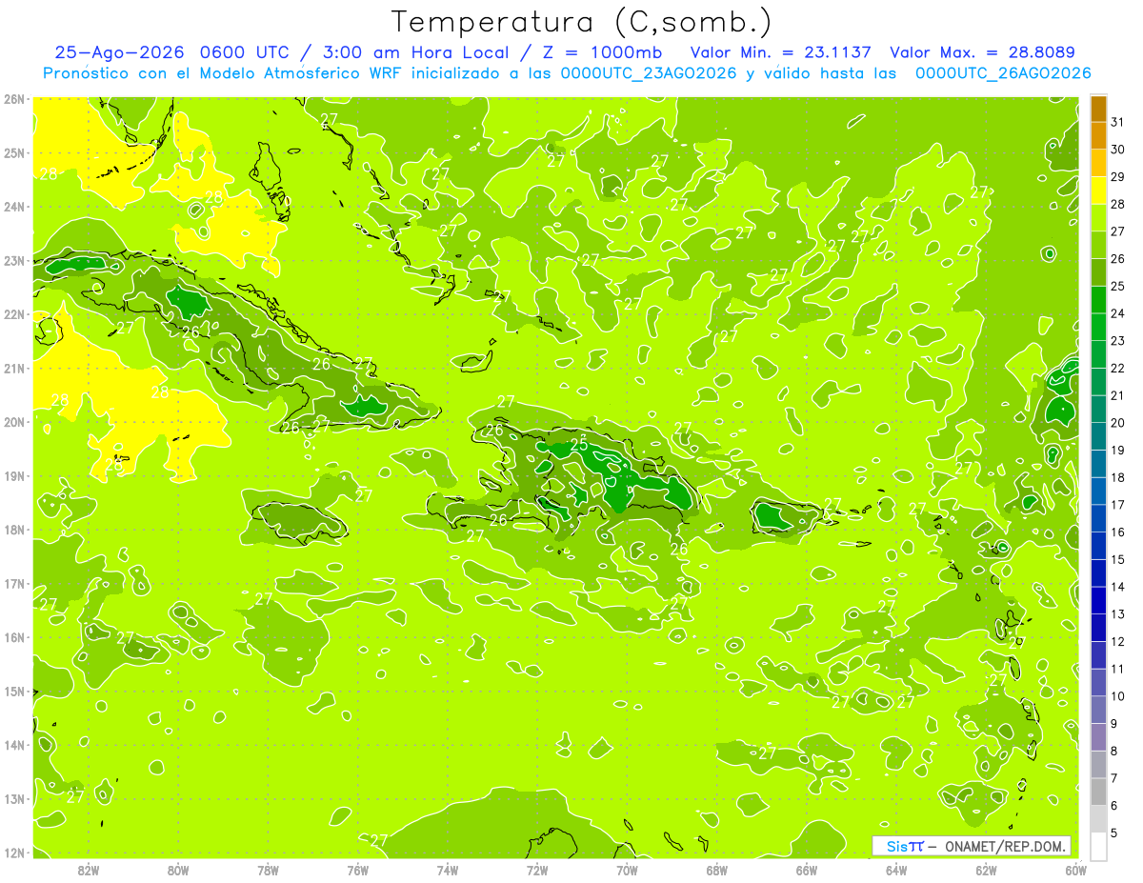
Task: Pick the blue swatch between 15 and 16
Action: coord(1098,545)
